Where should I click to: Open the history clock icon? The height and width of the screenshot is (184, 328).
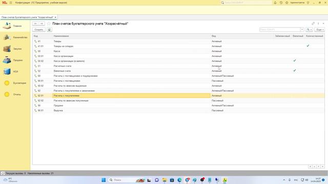point(281,3)
